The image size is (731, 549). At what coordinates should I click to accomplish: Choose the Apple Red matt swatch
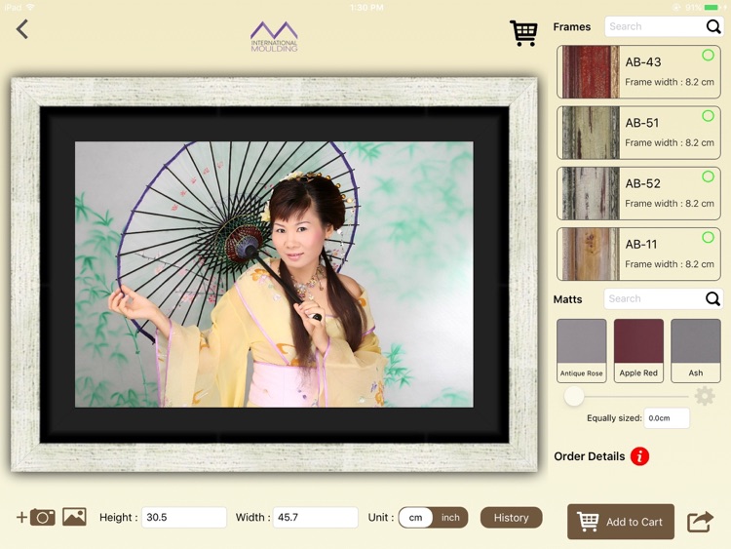[x=638, y=351]
